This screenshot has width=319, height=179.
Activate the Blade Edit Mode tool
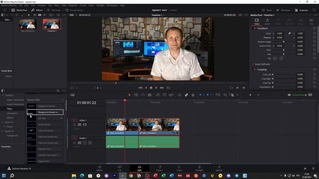150,95
